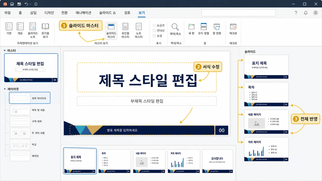Switch to the 전환 ribbon tab
The image size is (322, 181).
64,13
